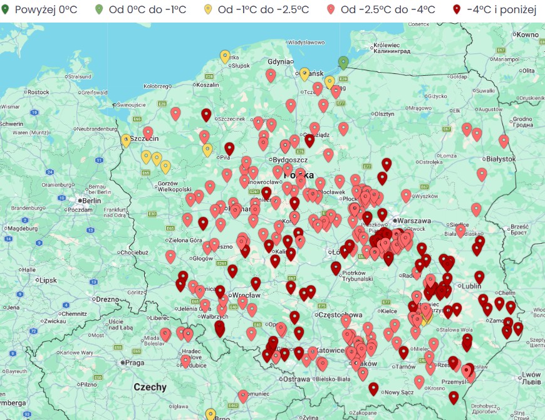545x420 pixels.
Task: Click the Warszawa city label
Action: [x=410, y=220]
